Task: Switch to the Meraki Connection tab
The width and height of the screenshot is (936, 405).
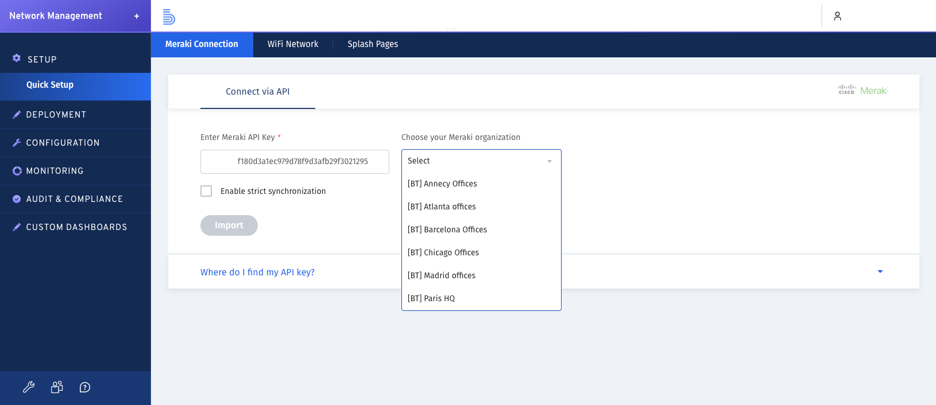Action: (x=202, y=44)
